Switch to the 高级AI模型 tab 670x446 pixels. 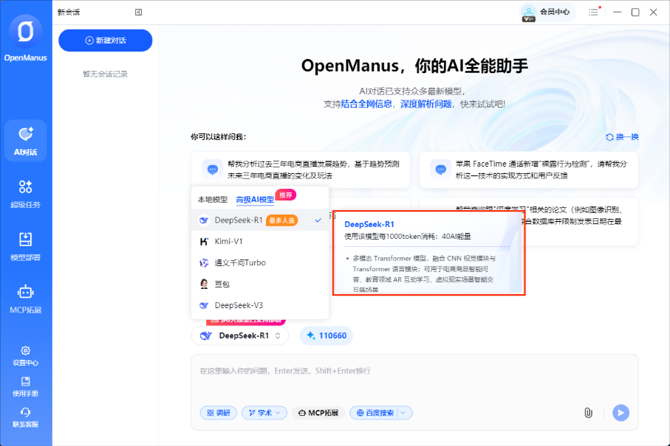pos(255,199)
